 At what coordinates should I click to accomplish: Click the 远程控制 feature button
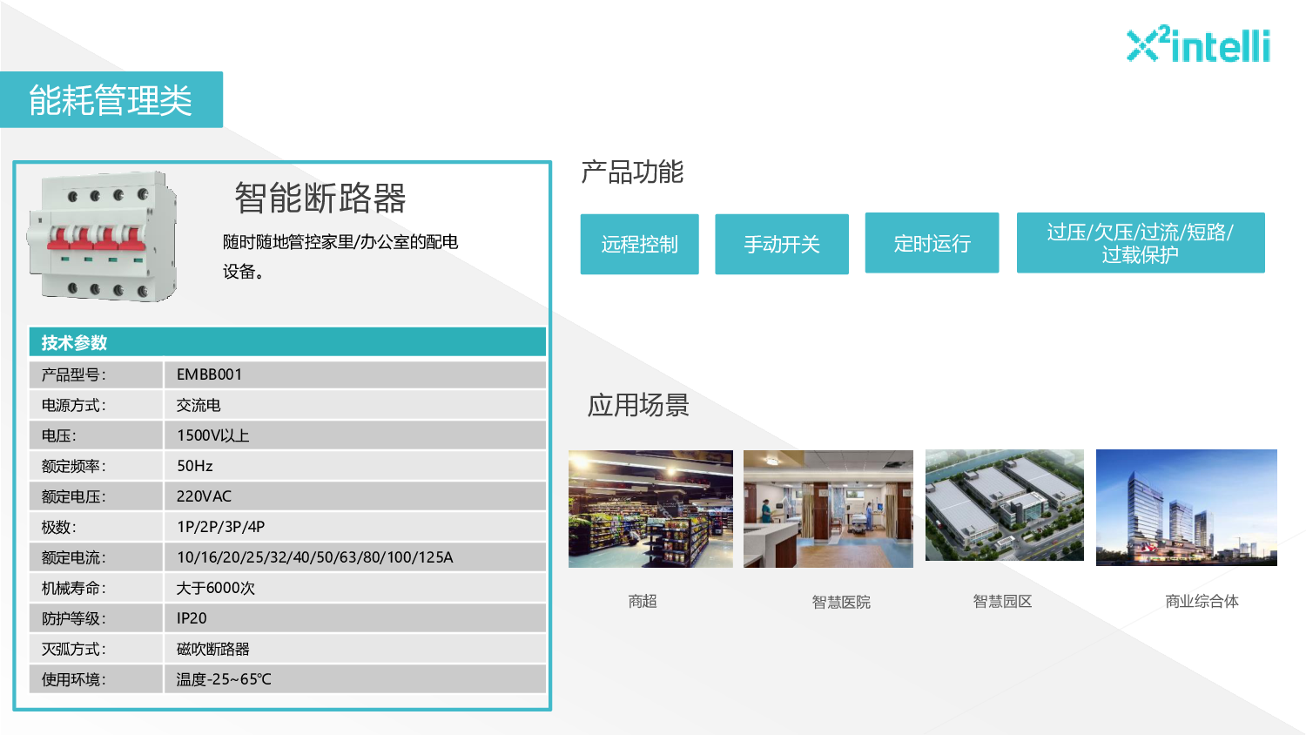pos(640,244)
